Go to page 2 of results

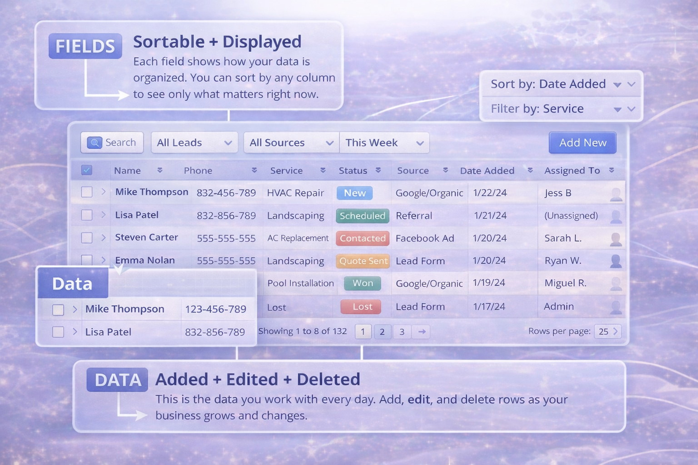382,331
